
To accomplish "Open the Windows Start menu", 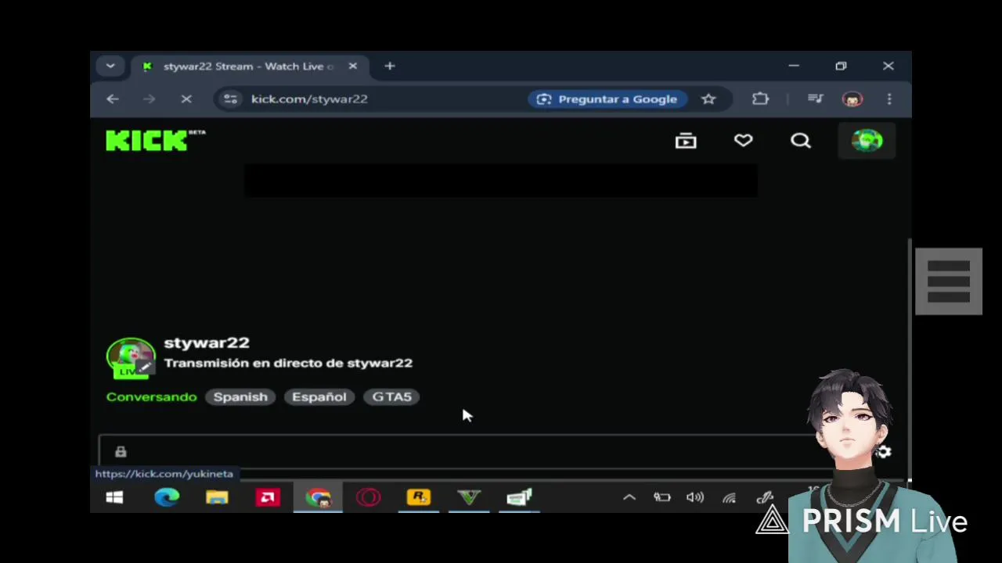I will [114, 497].
